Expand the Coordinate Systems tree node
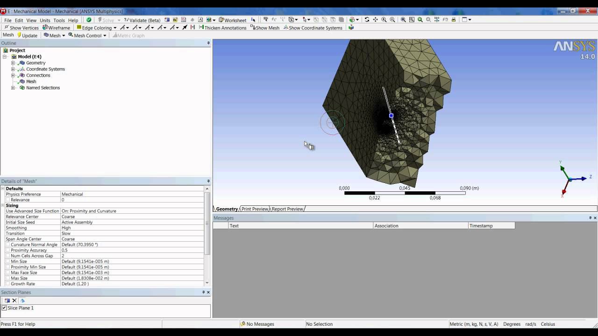The image size is (598, 336). pyautogui.click(x=13, y=69)
